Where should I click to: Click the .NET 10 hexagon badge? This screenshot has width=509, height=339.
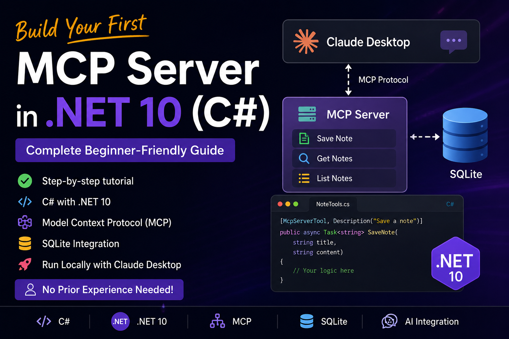[x=456, y=264]
